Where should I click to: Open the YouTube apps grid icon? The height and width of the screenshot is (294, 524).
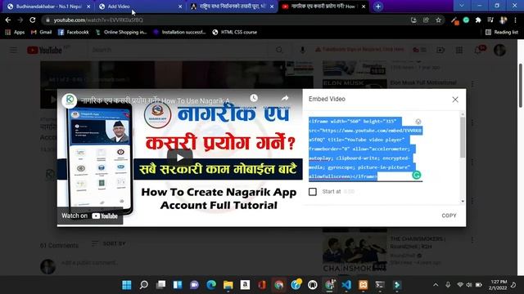pyautogui.click(x=459, y=50)
